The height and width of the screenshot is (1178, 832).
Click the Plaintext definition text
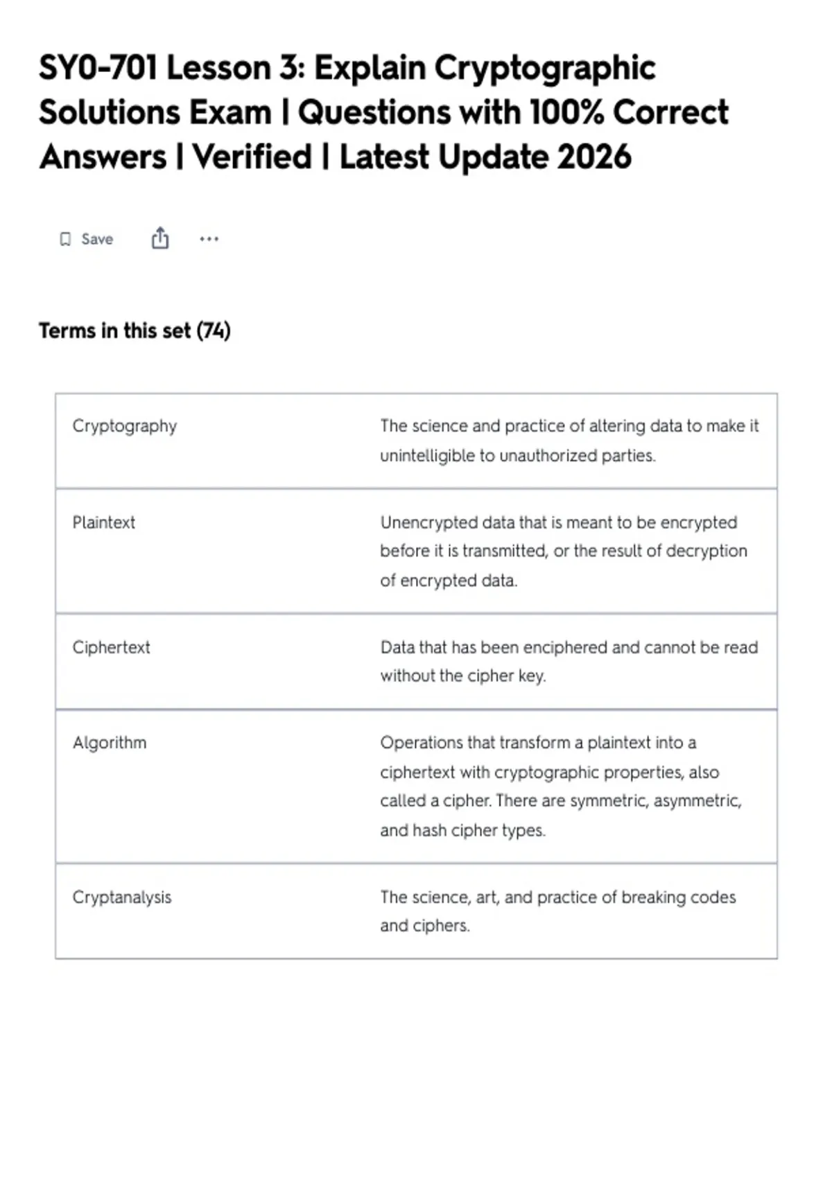click(564, 551)
